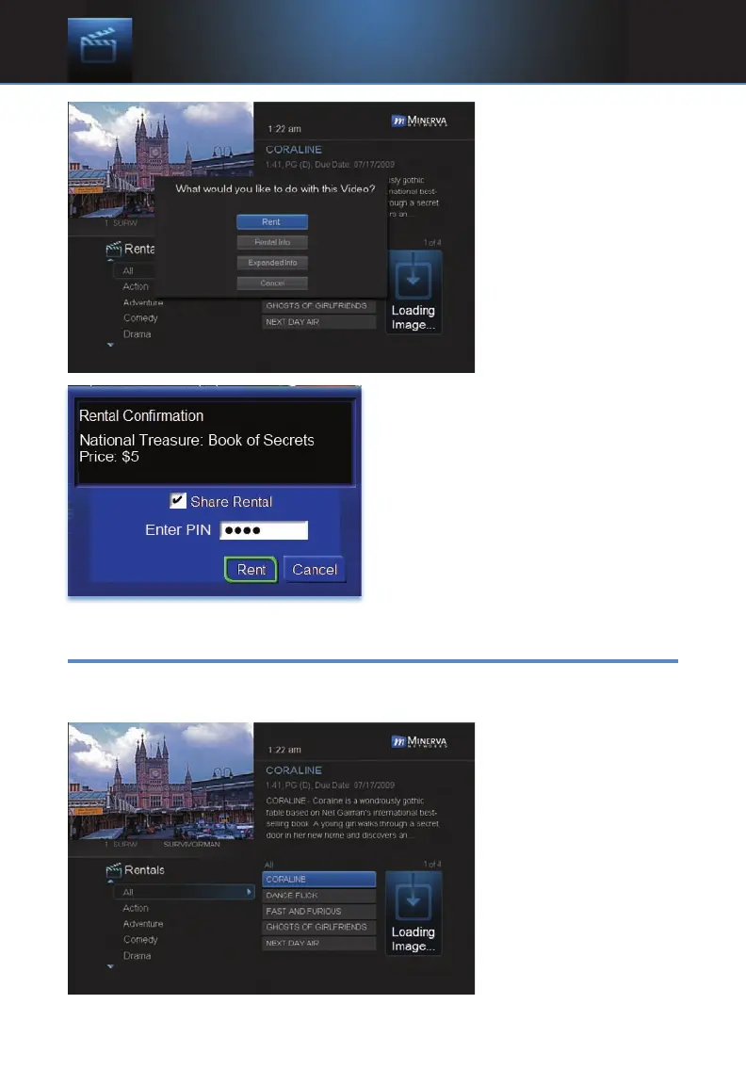Image resolution: width=746 pixels, height=1085 pixels.
Task: Select the highlighted CORALINE row in the movie list
Action: [x=319, y=880]
